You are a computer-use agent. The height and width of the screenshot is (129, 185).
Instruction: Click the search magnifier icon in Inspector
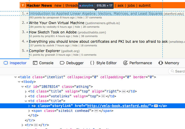(172, 71)
